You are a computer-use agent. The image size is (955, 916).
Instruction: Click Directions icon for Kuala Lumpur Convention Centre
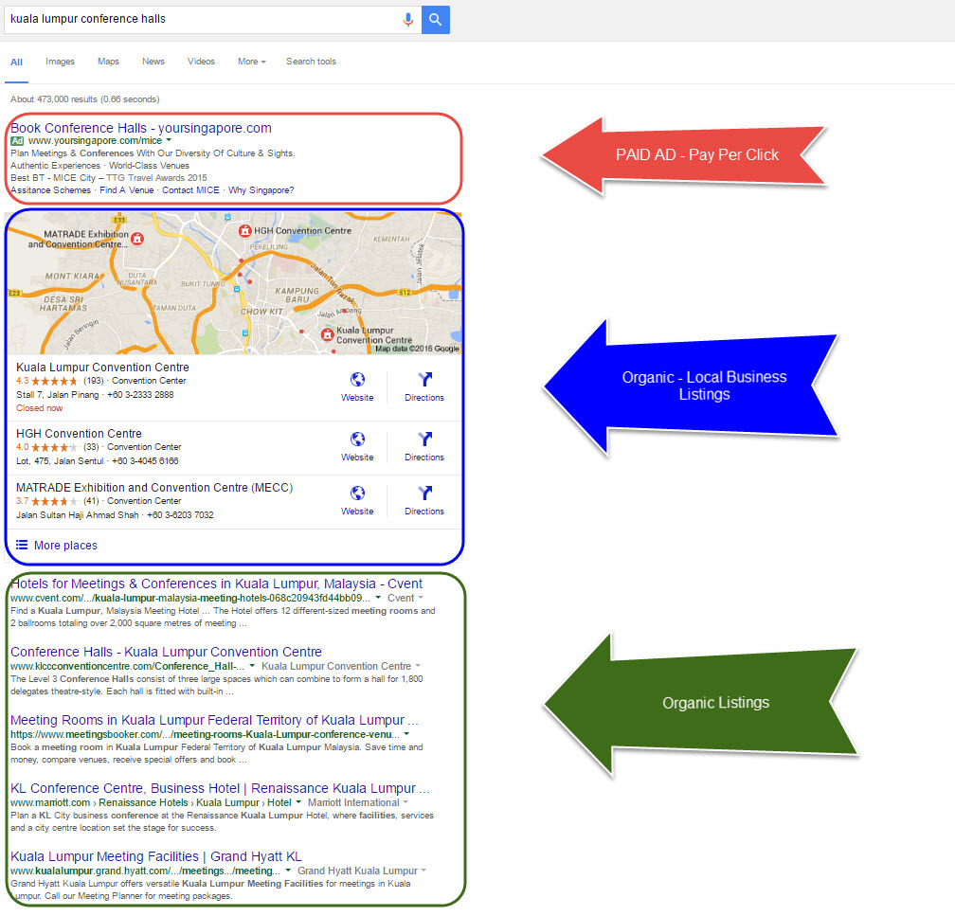pyautogui.click(x=424, y=380)
